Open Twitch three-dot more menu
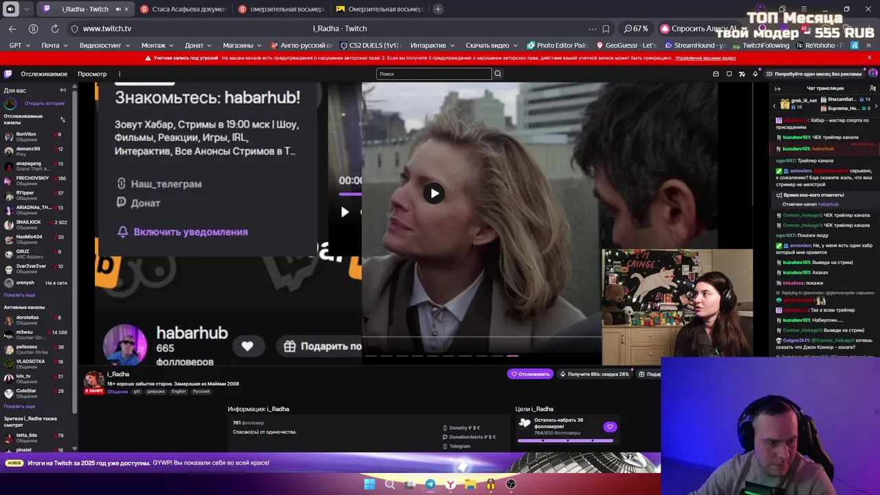Screen dimensions: 880x495 [119, 74]
